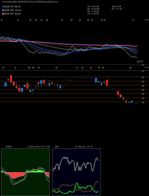Click the '<Lows' axis label
Image resolution: width=149 pixels, height=196 pixels.
[146, 67]
